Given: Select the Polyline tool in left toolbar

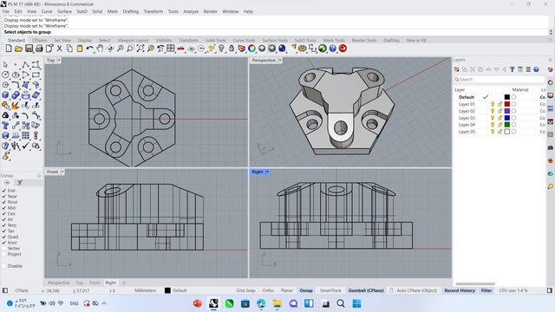Looking at the screenshot, I should tap(25, 65).
